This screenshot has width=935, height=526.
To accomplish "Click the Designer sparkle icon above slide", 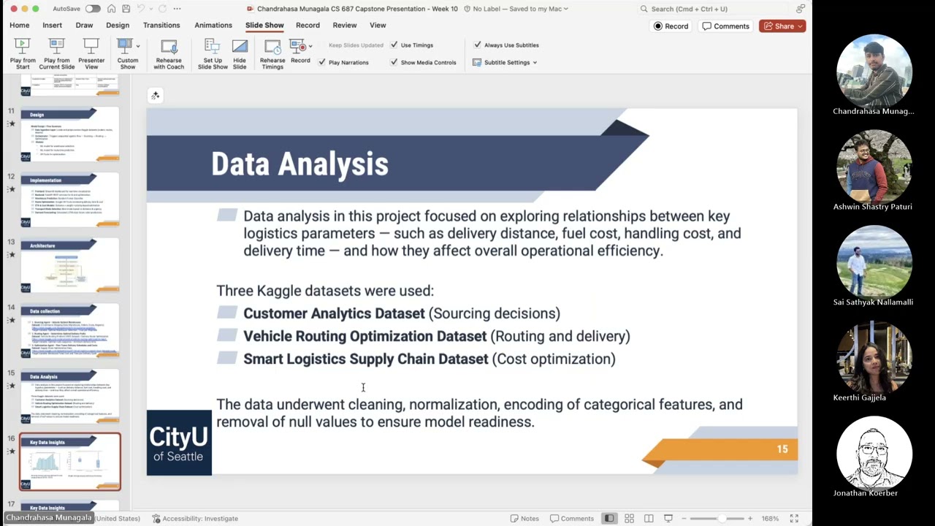I will (155, 96).
